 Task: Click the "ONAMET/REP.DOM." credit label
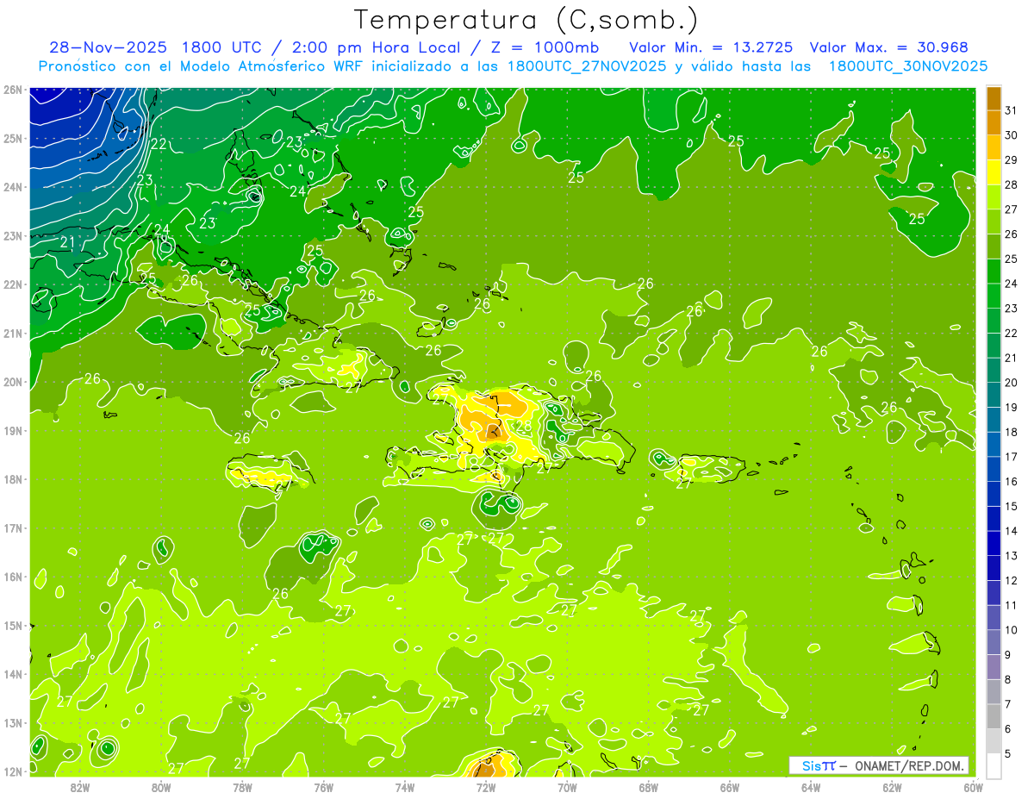[x=910, y=765]
